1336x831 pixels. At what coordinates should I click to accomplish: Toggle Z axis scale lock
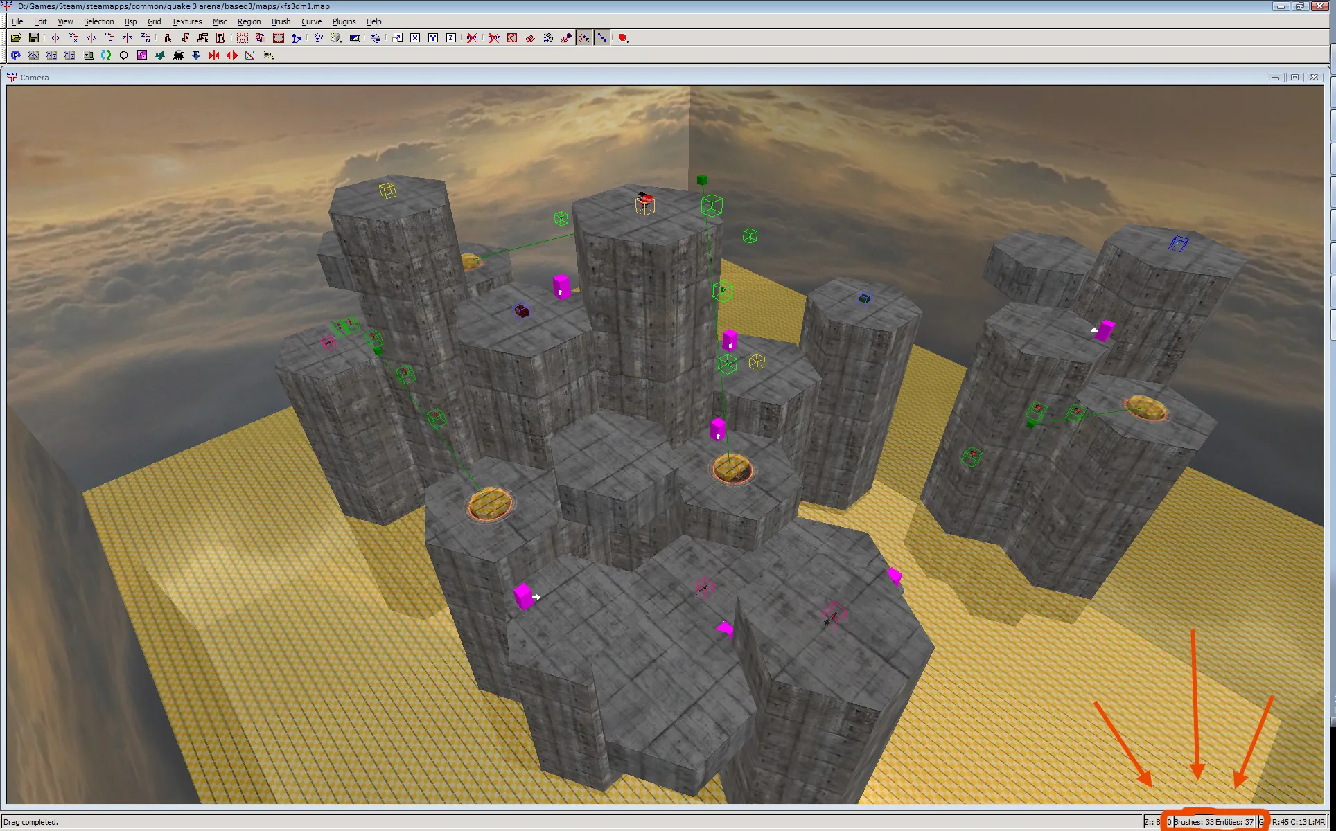tap(451, 38)
